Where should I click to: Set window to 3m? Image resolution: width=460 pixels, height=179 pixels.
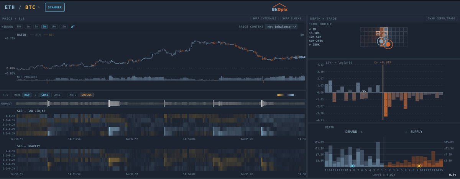click(36, 27)
